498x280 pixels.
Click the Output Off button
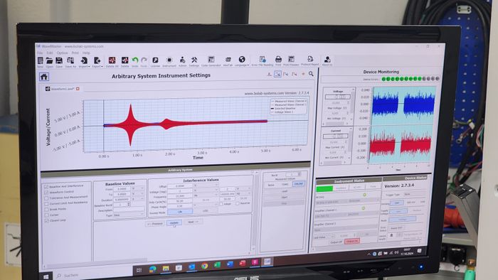336,242
